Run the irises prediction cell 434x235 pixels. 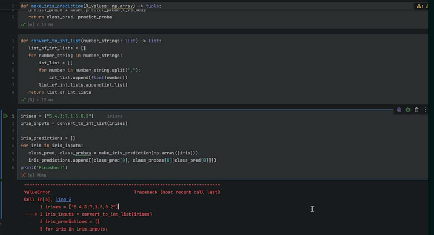click(x=6, y=116)
